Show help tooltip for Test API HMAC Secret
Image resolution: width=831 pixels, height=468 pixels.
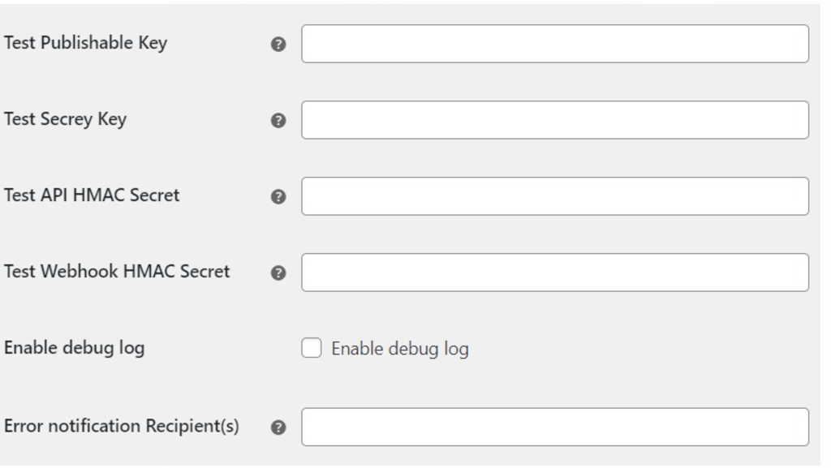tap(278, 197)
